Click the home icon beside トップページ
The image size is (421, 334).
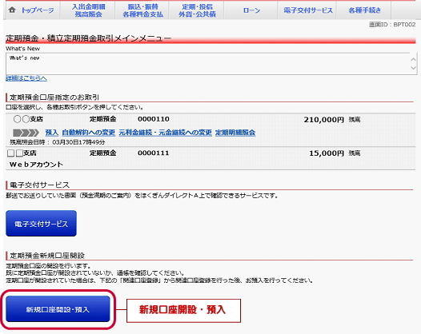[12, 10]
